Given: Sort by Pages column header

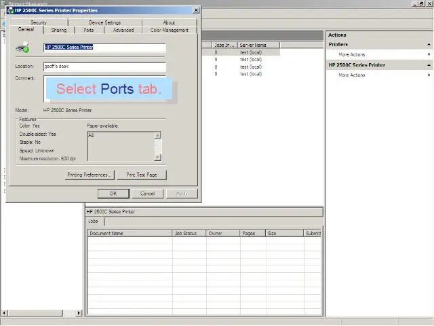Looking at the screenshot, I should pos(253,233).
